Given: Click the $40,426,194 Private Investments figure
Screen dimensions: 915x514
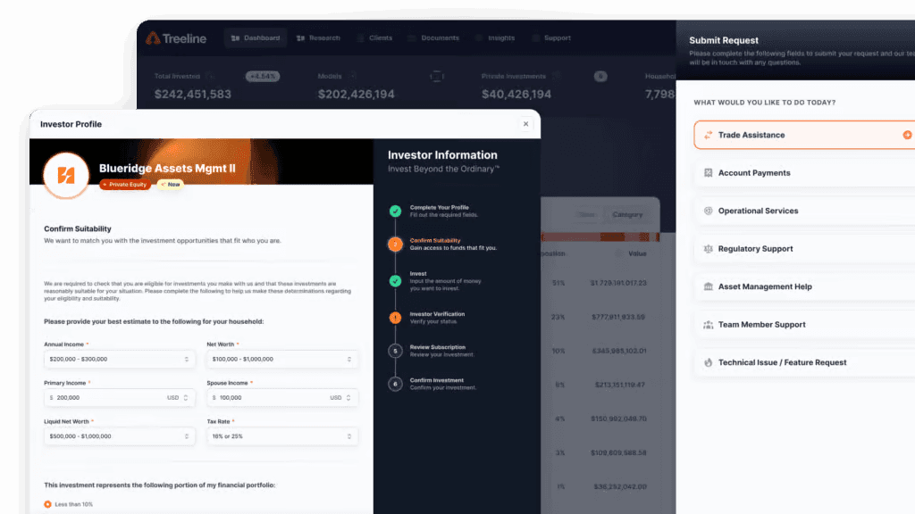Looking at the screenshot, I should pyautogui.click(x=516, y=94).
